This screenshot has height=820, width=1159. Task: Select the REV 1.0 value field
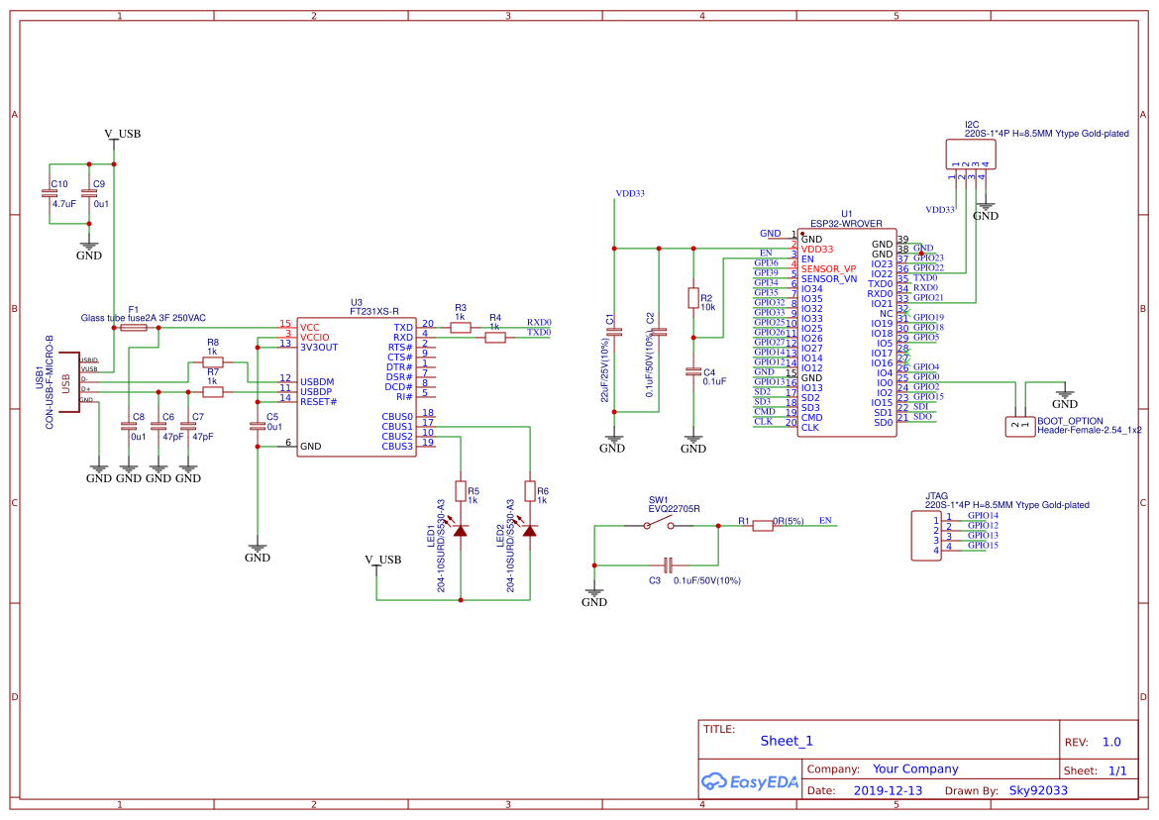(1109, 741)
